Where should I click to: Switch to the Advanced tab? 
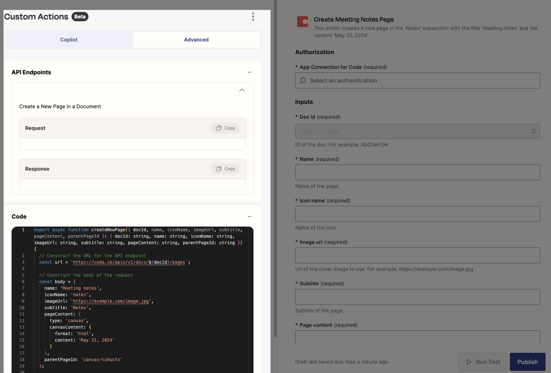coord(196,40)
